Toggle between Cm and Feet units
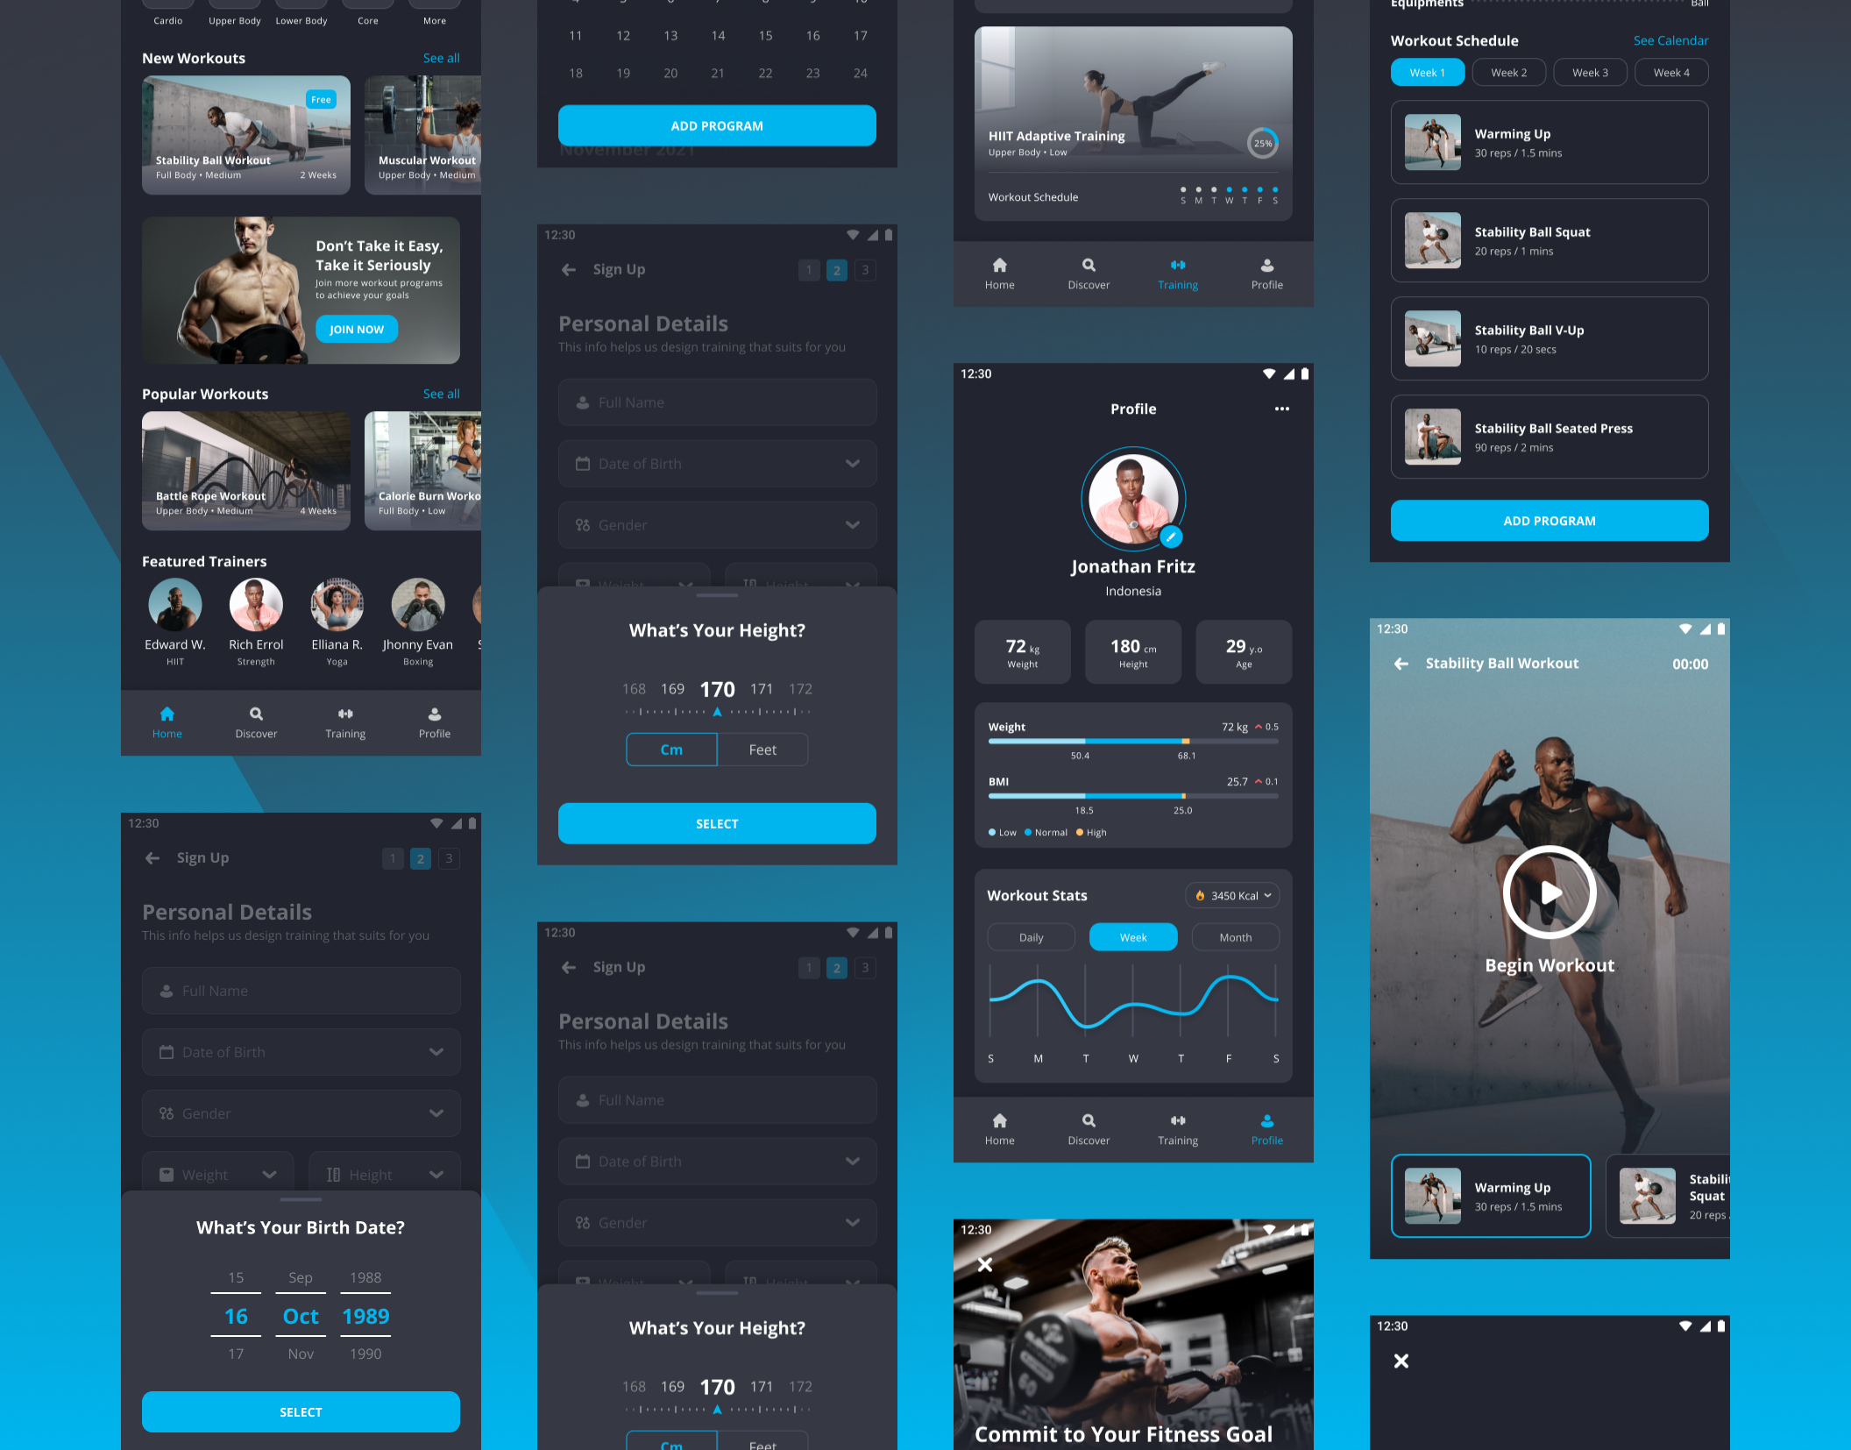 pyautogui.click(x=763, y=749)
